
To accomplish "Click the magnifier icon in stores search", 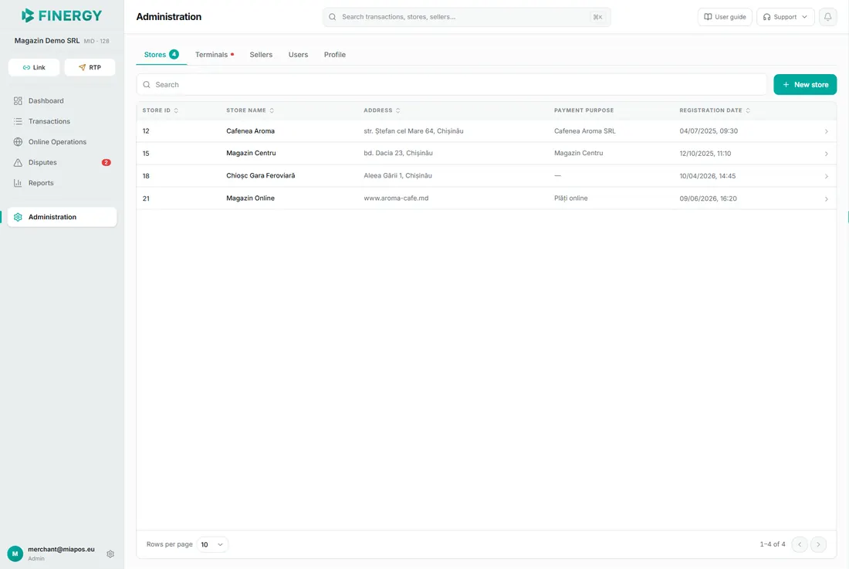I will pyautogui.click(x=147, y=84).
